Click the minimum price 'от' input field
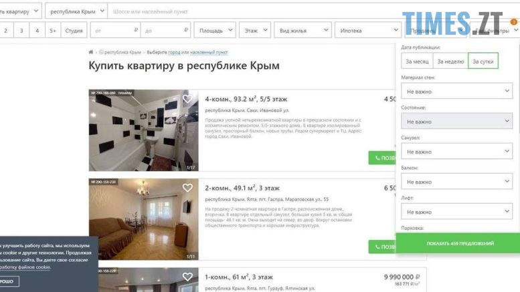 pyautogui.click(x=115, y=30)
